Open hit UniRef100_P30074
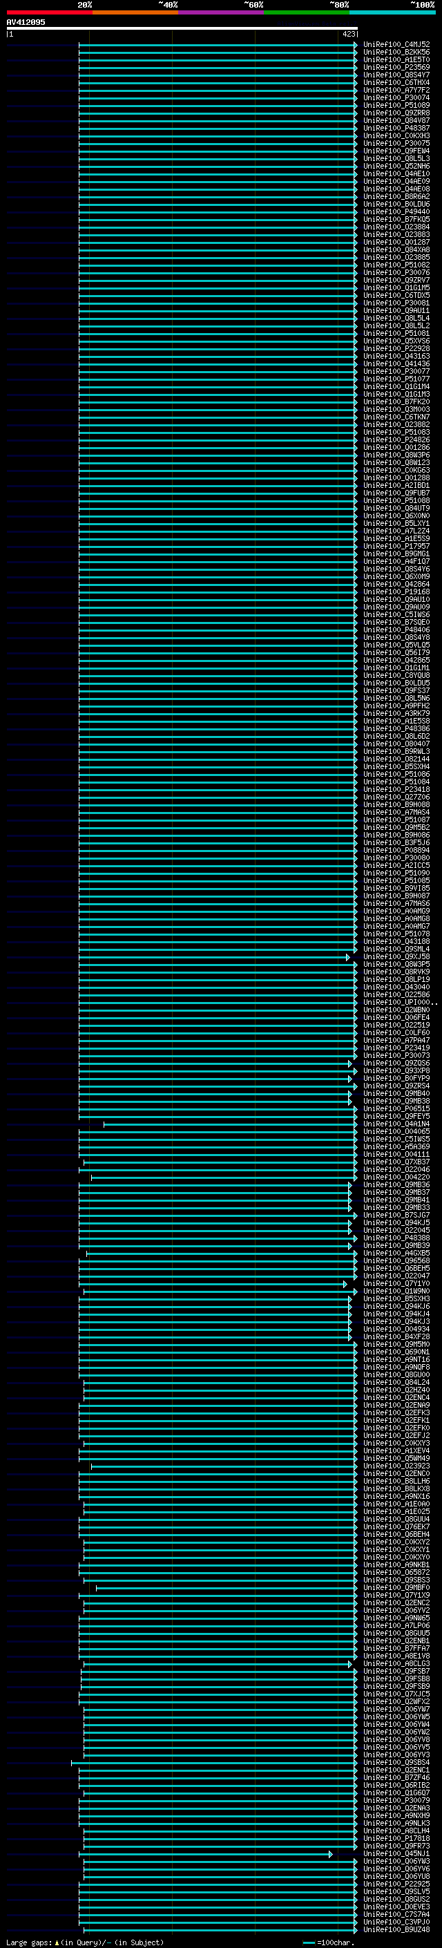The width and height of the screenshot is (442, 1948). click(396, 97)
